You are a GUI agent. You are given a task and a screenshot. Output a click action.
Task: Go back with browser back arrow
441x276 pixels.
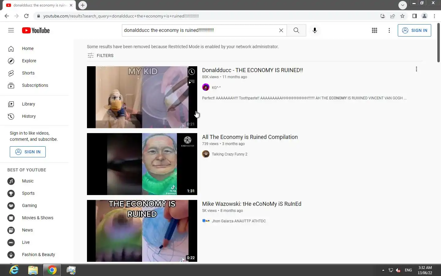pyautogui.click(x=7, y=16)
